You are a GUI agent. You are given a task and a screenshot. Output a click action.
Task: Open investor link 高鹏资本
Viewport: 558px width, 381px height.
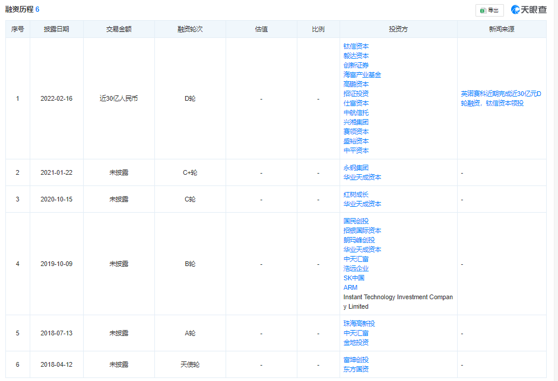[x=356, y=84]
